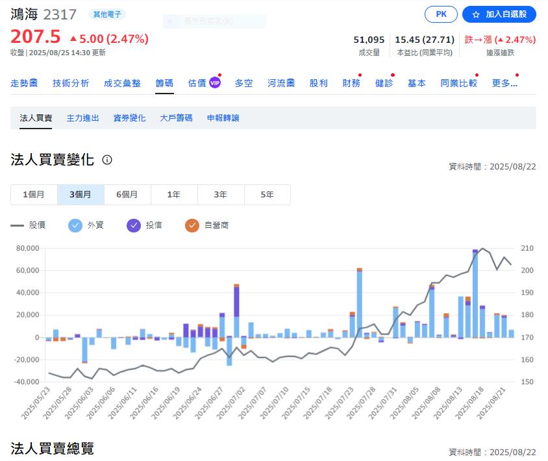Select the 5年 time range
This screenshot has height=461, width=548.
268,195
